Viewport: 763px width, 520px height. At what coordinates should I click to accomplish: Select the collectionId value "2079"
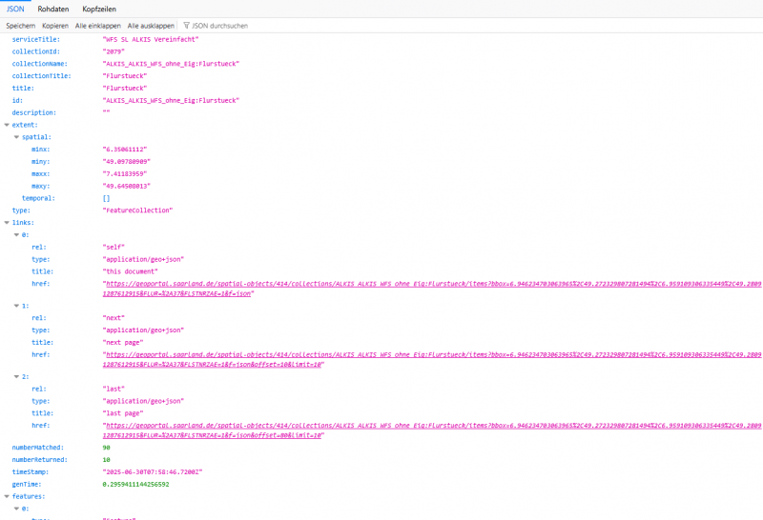(113, 51)
